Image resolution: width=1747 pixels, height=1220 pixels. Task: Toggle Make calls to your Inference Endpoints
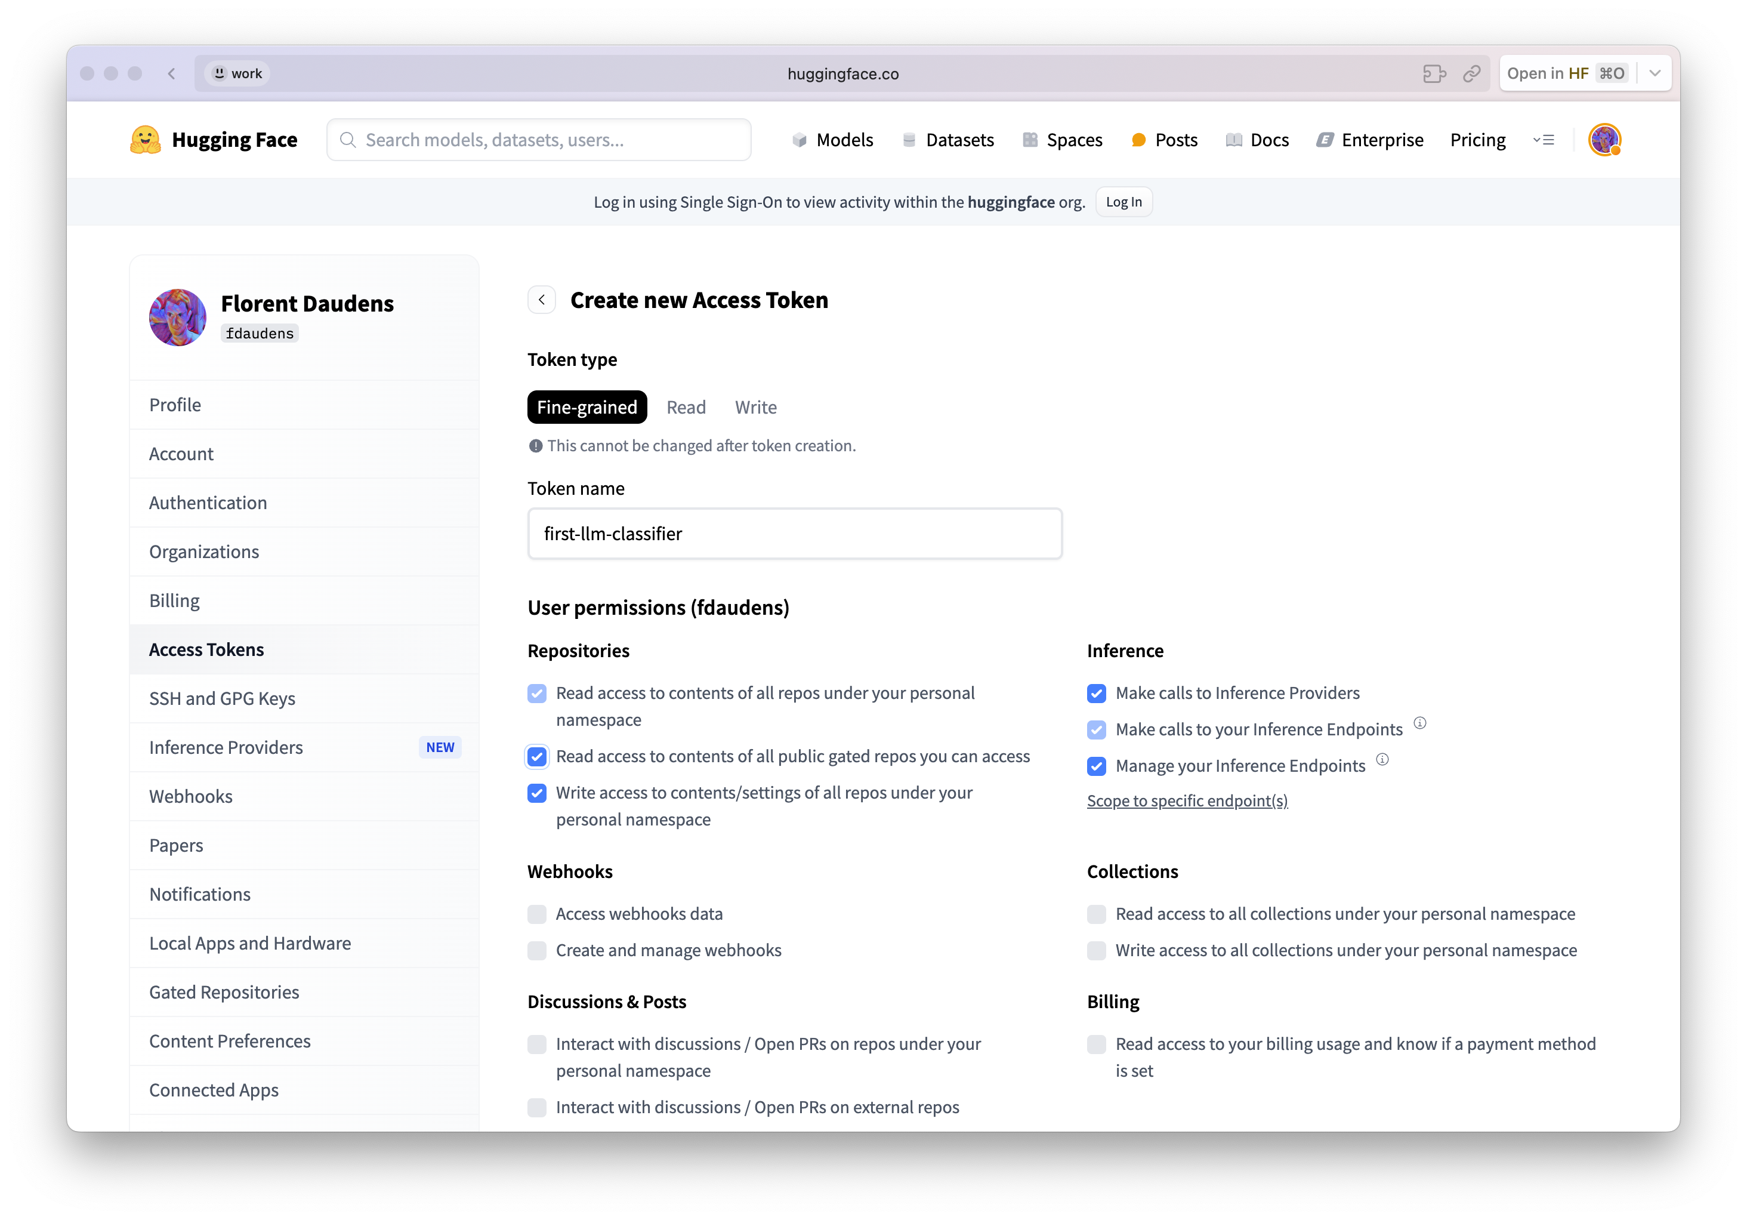click(1097, 730)
